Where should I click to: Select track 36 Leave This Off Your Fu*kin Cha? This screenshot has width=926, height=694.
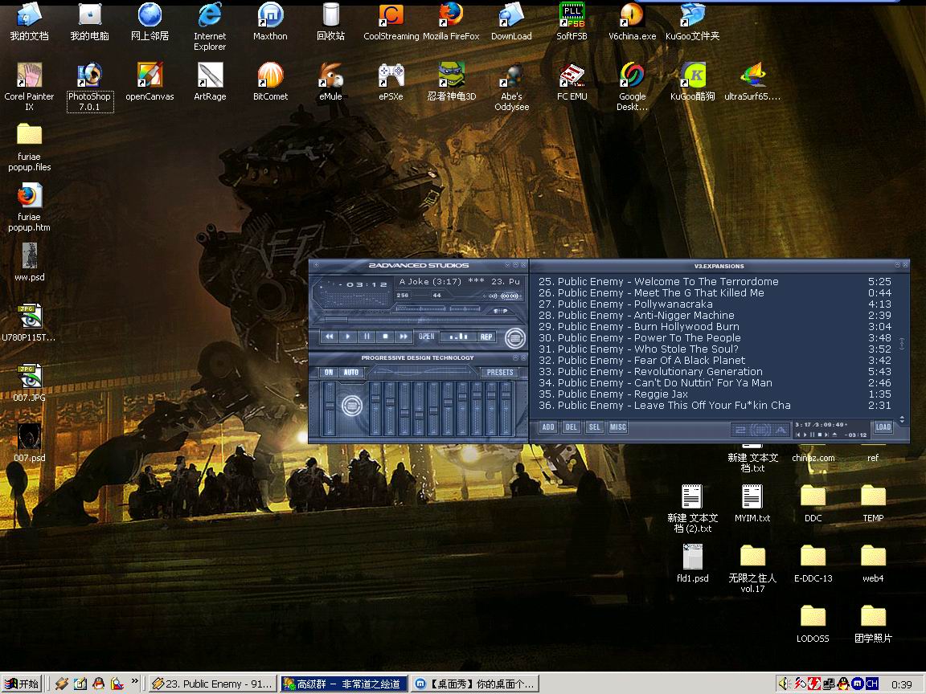[x=714, y=405]
